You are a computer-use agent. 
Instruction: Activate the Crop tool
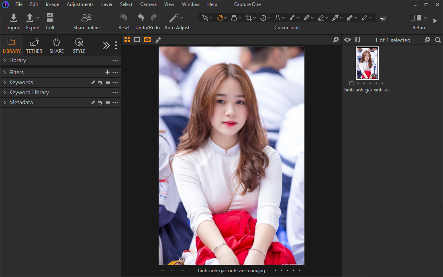(x=249, y=18)
